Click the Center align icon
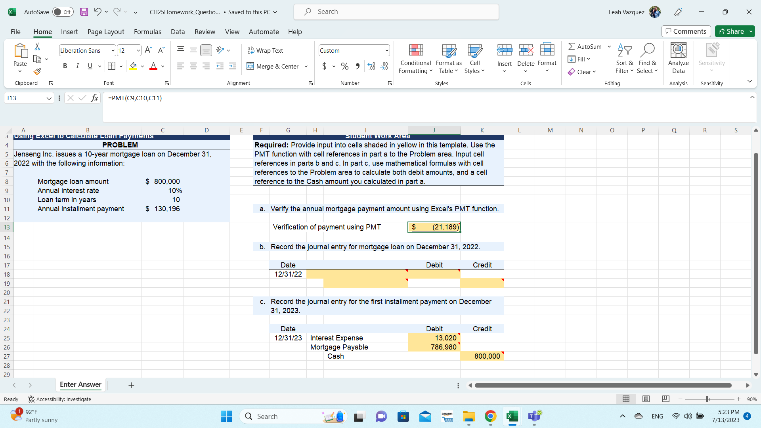The image size is (761, 428). point(193,66)
